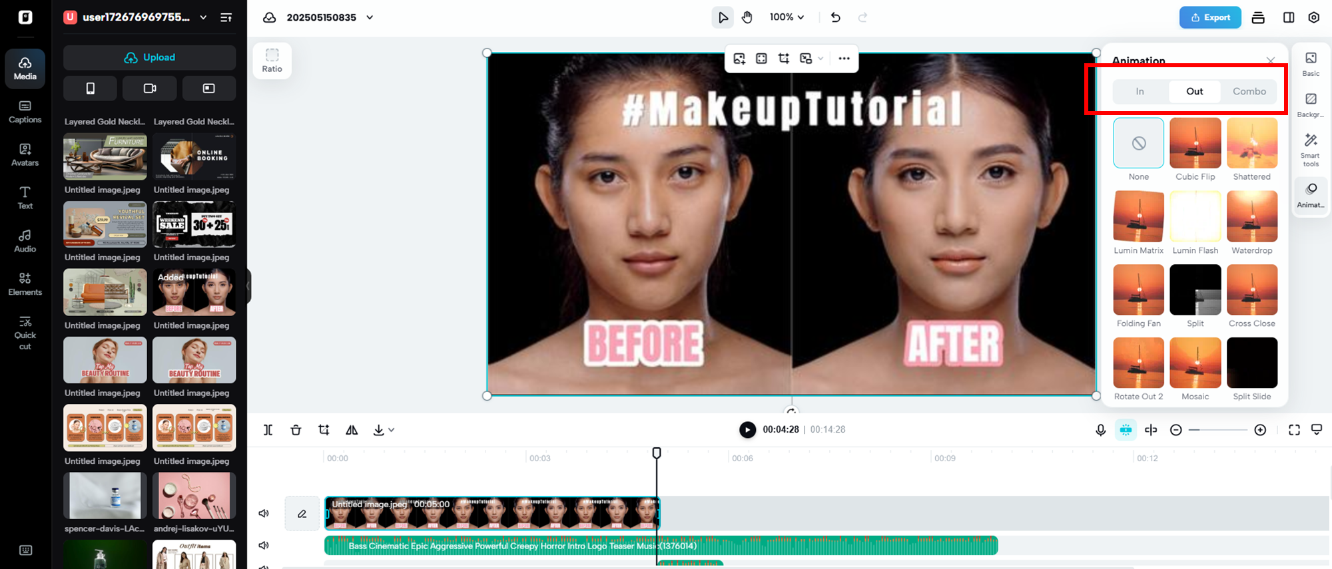Start voiceover recording with microphone icon

click(x=1100, y=430)
